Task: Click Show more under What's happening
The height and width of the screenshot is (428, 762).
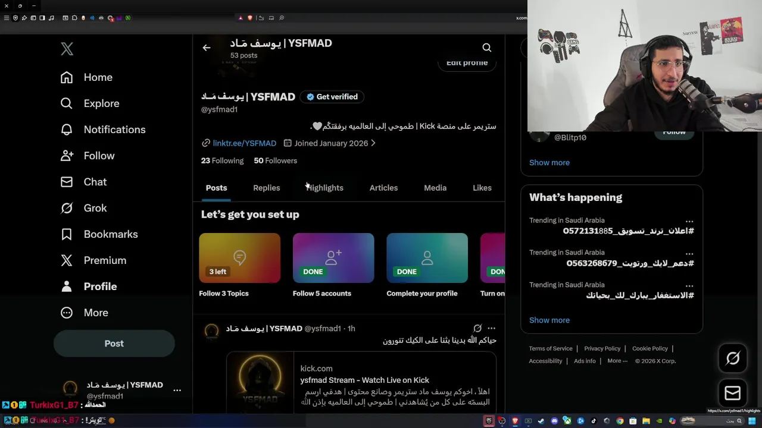Action: click(x=549, y=320)
